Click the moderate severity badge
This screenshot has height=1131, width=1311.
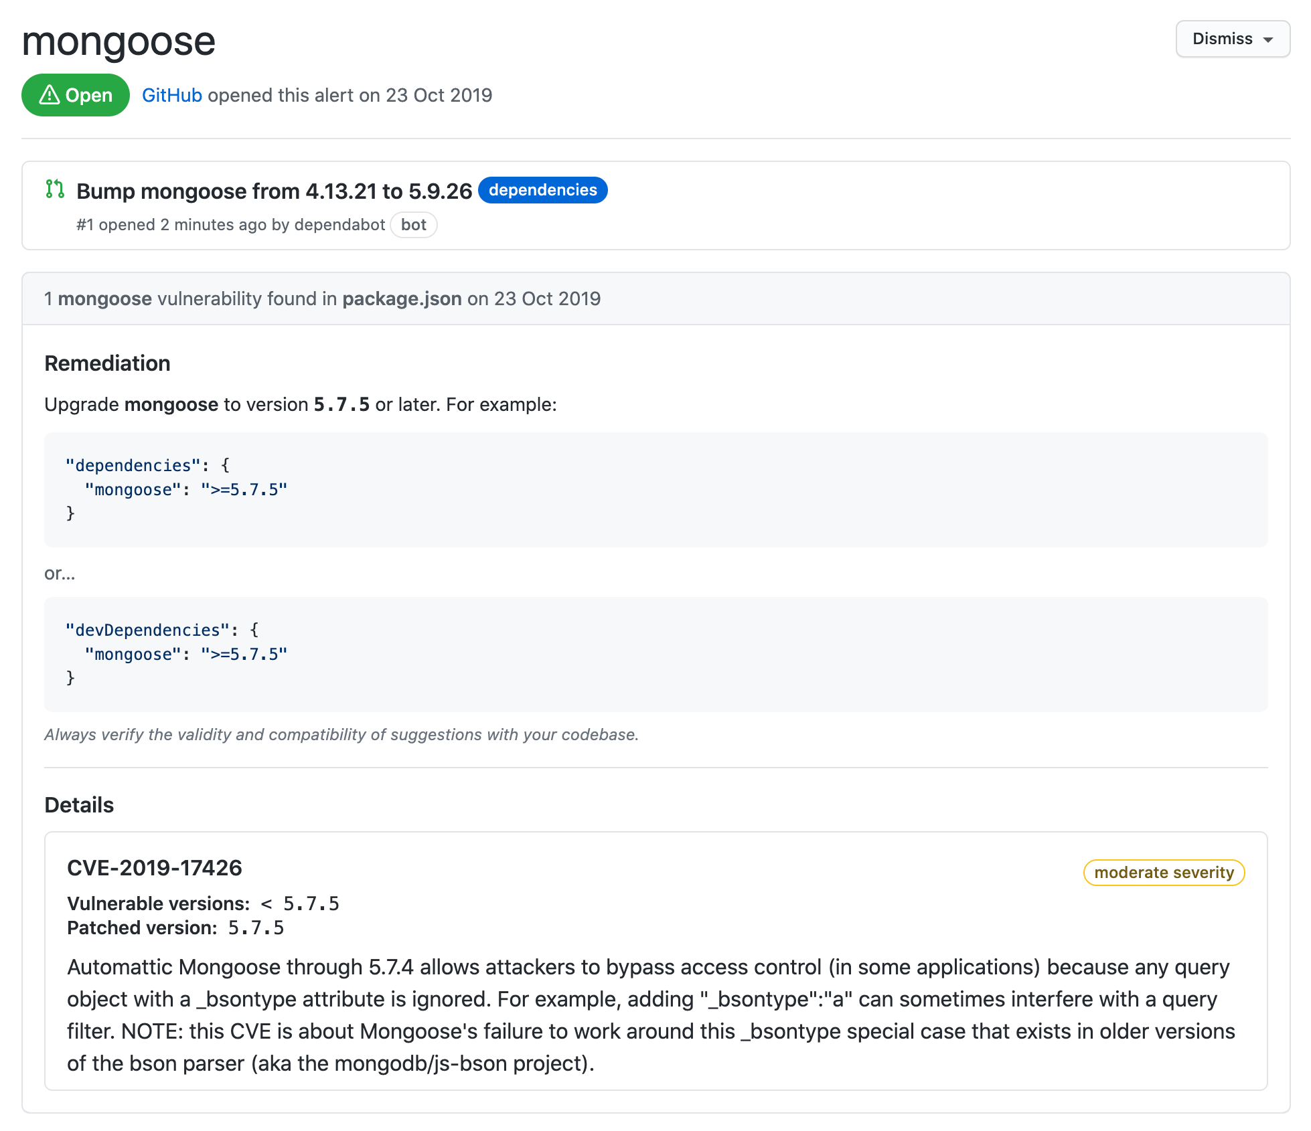(1163, 873)
